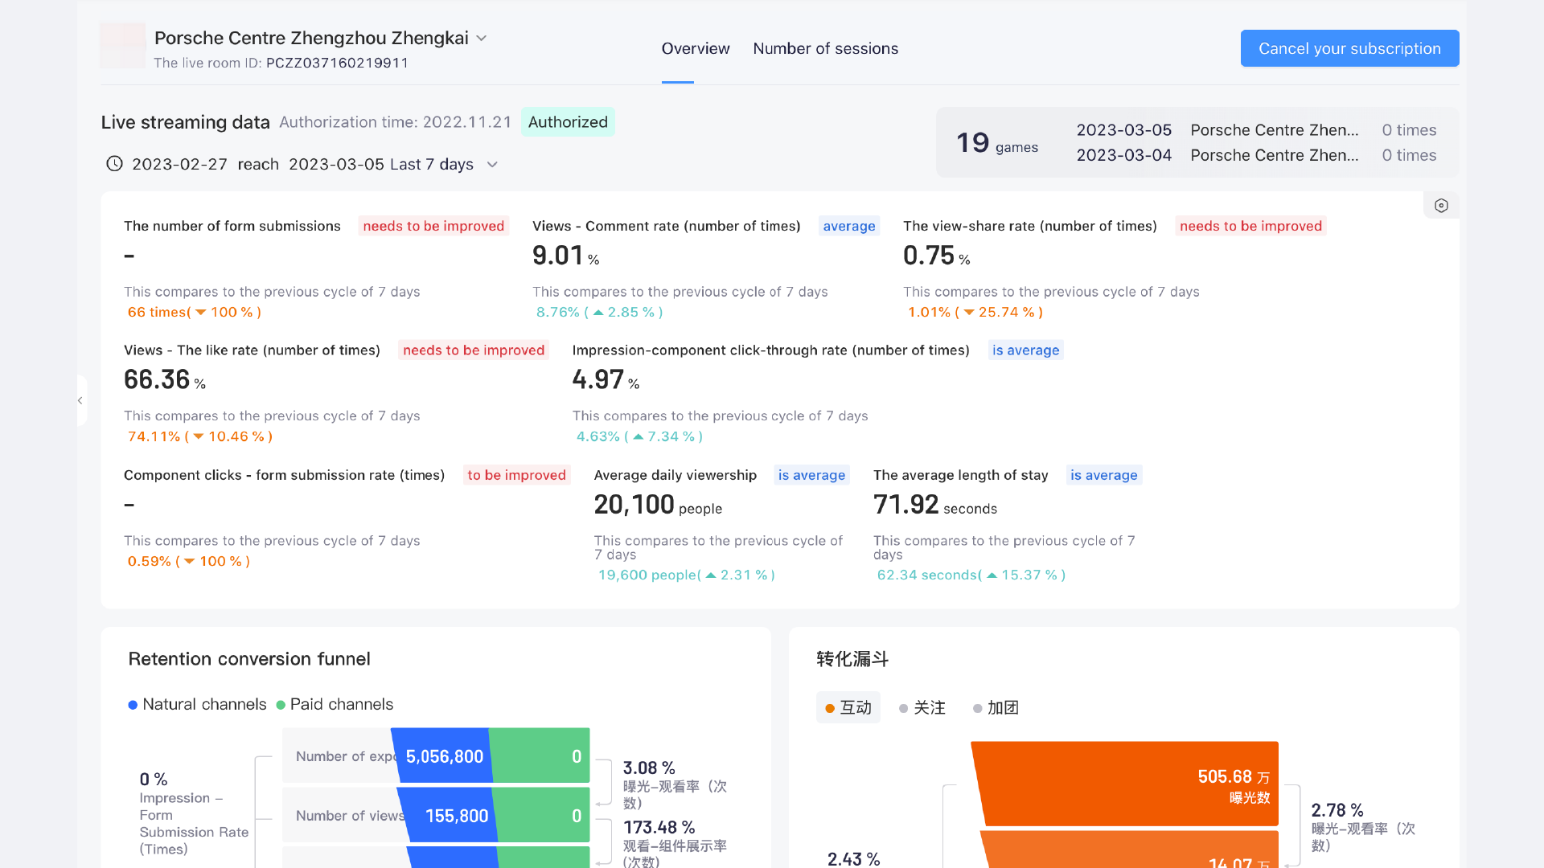
Task: Switch to Number of sessions tab
Action: [x=825, y=49]
